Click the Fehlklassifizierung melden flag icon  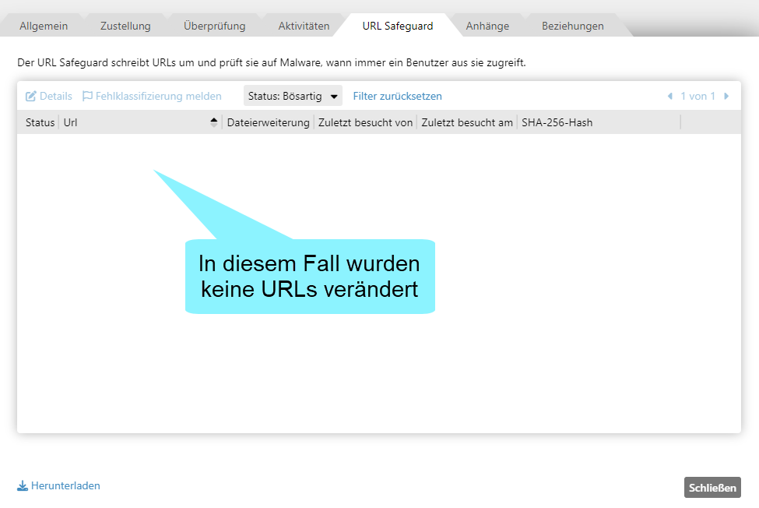(x=87, y=96)
